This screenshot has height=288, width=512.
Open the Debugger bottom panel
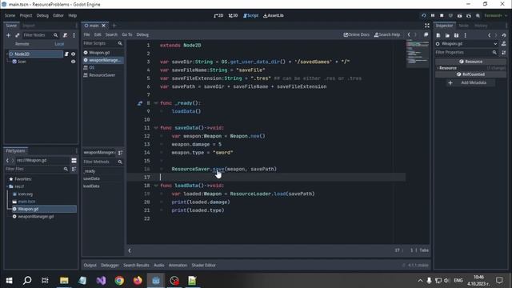[110, 265]
